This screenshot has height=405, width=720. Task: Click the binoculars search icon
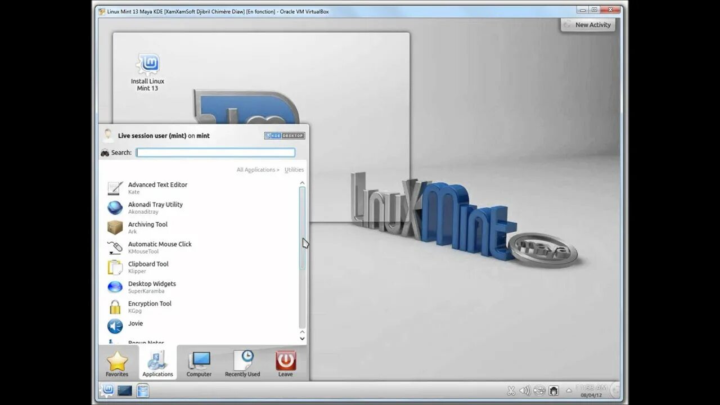(105, 152)
